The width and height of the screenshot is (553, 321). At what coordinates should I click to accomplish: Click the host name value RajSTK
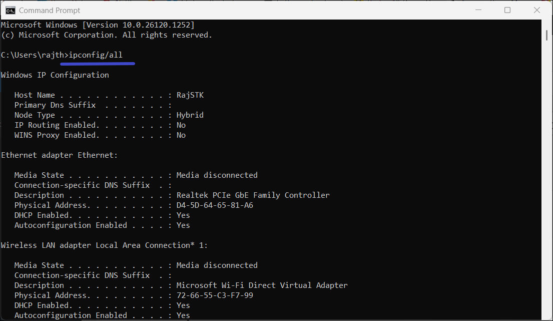pyautogui.click(x=190, y=95)
